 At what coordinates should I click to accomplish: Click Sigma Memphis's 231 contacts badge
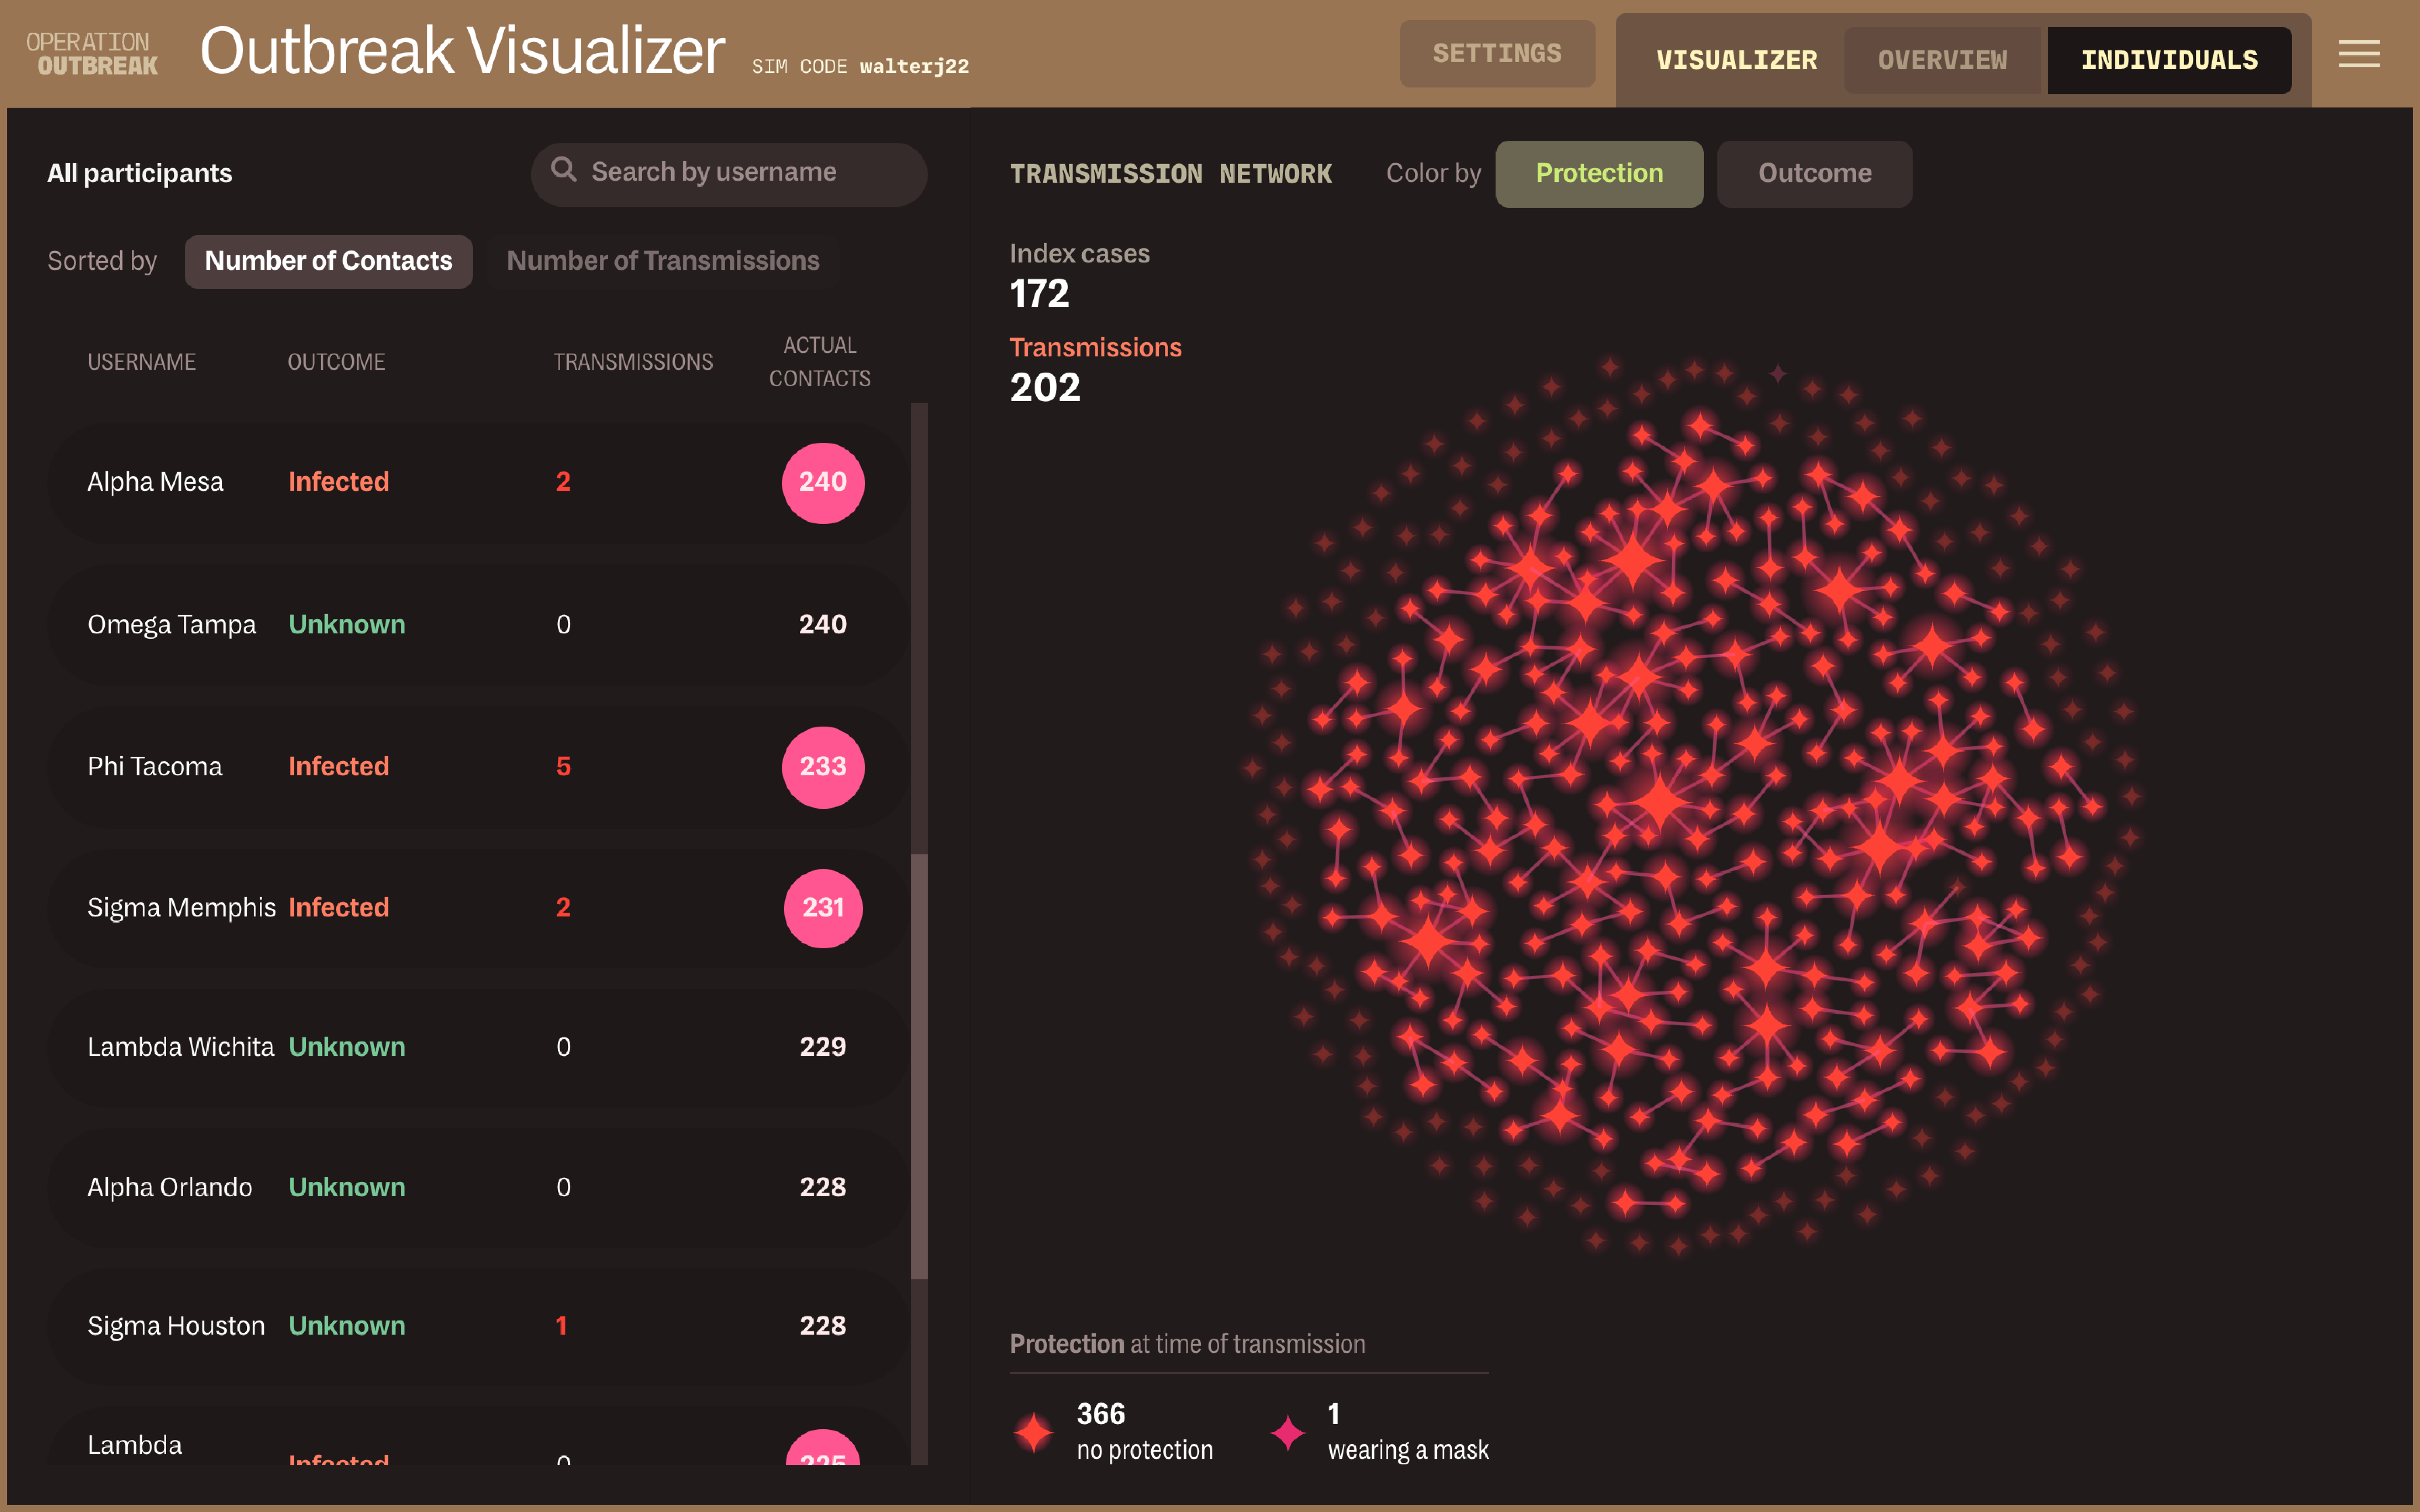tap(823, 908)
